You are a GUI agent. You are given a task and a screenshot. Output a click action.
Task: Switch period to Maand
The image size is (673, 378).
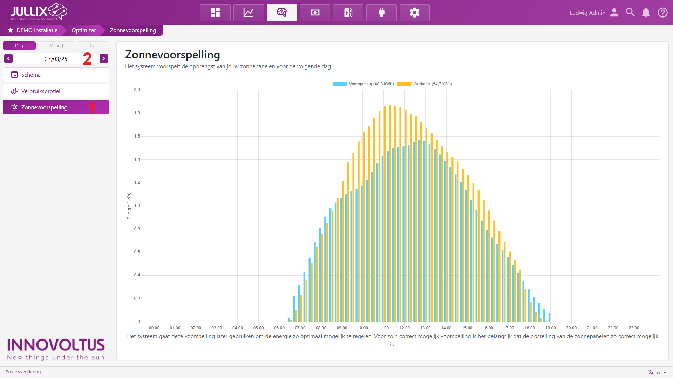click(56, 46)
